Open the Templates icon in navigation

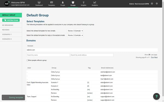tap(52, 2)
